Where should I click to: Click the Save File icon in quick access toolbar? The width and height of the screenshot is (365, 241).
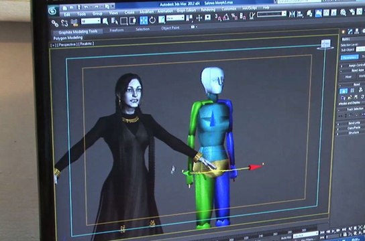79,7
